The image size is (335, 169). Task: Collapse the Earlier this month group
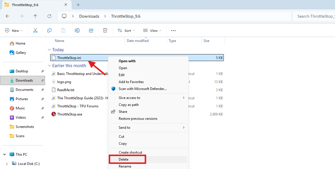(50, 66)
